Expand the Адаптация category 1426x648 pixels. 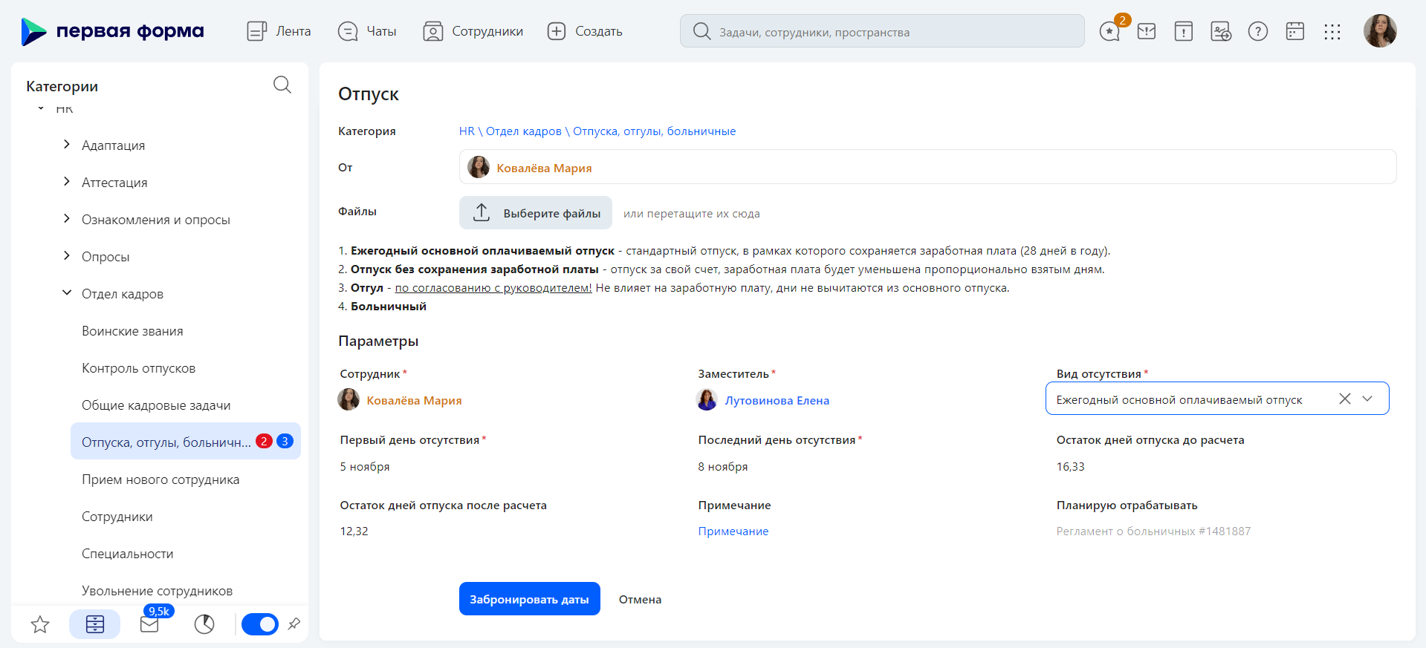click(x=67, y=145)
